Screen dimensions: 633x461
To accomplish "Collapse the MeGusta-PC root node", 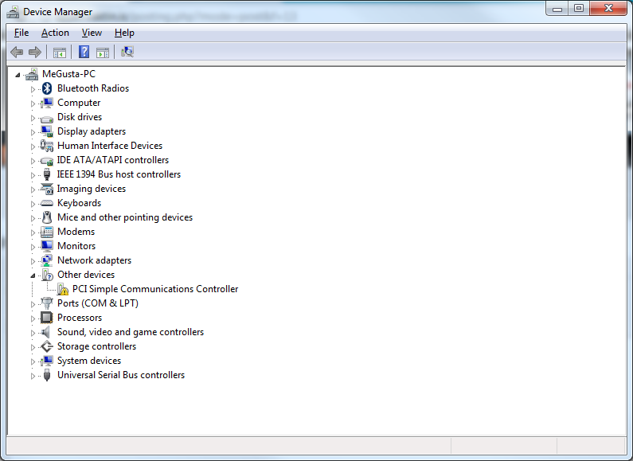I will (18, 74).
